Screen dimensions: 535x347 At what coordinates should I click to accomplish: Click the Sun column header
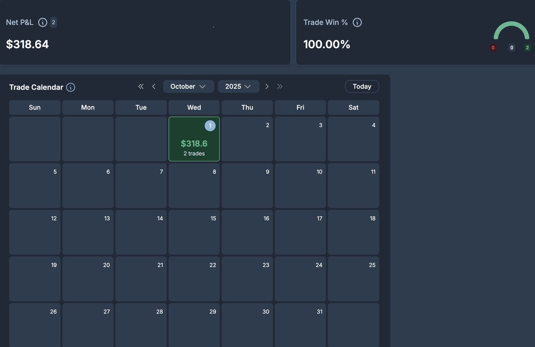[35, 107]
